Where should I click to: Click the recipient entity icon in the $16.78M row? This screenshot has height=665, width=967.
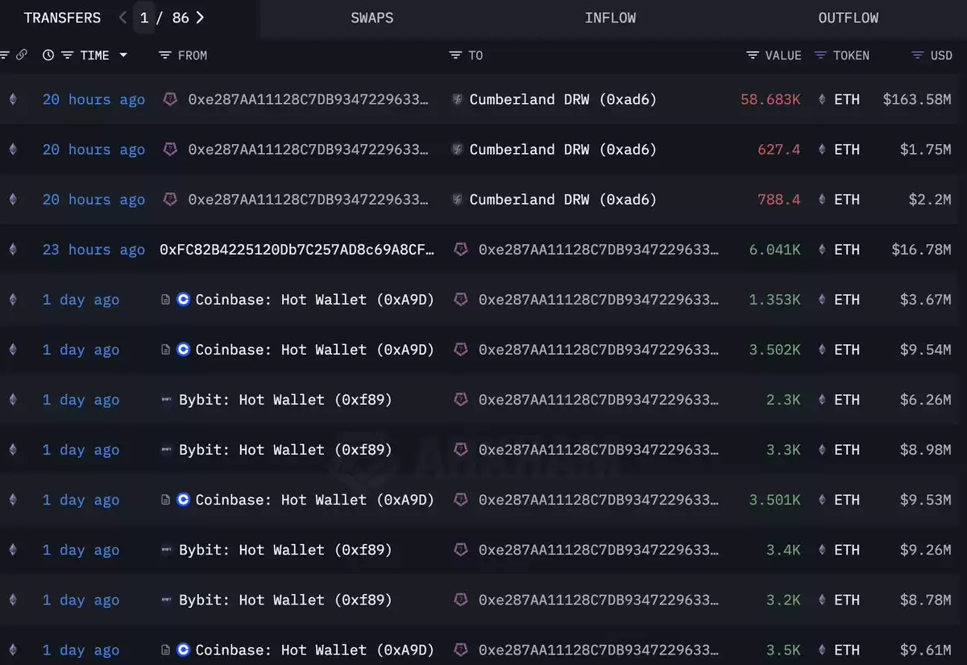point(461,250)
